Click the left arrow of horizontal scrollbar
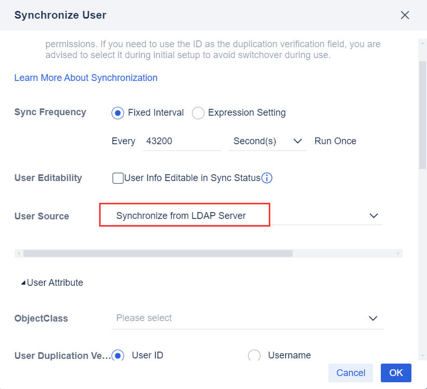This screenshot has width=427, height=389. coord(18,253)
